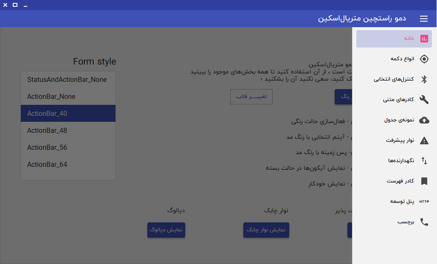
Task: Select کادرهای متنی drawer entry
Action: click(394, 100)
